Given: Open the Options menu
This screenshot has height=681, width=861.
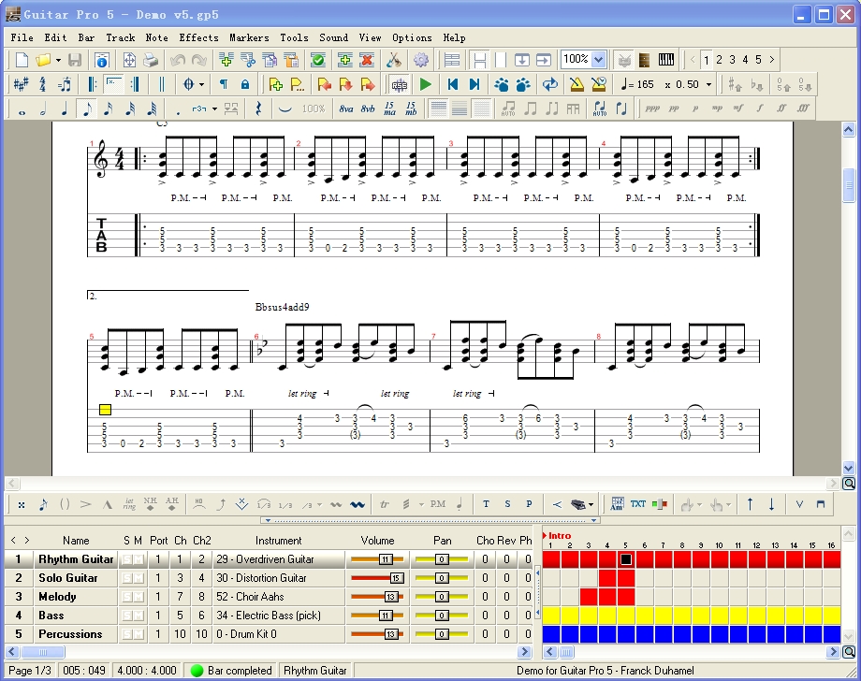Looking at the screenshot, I should 412,37.
